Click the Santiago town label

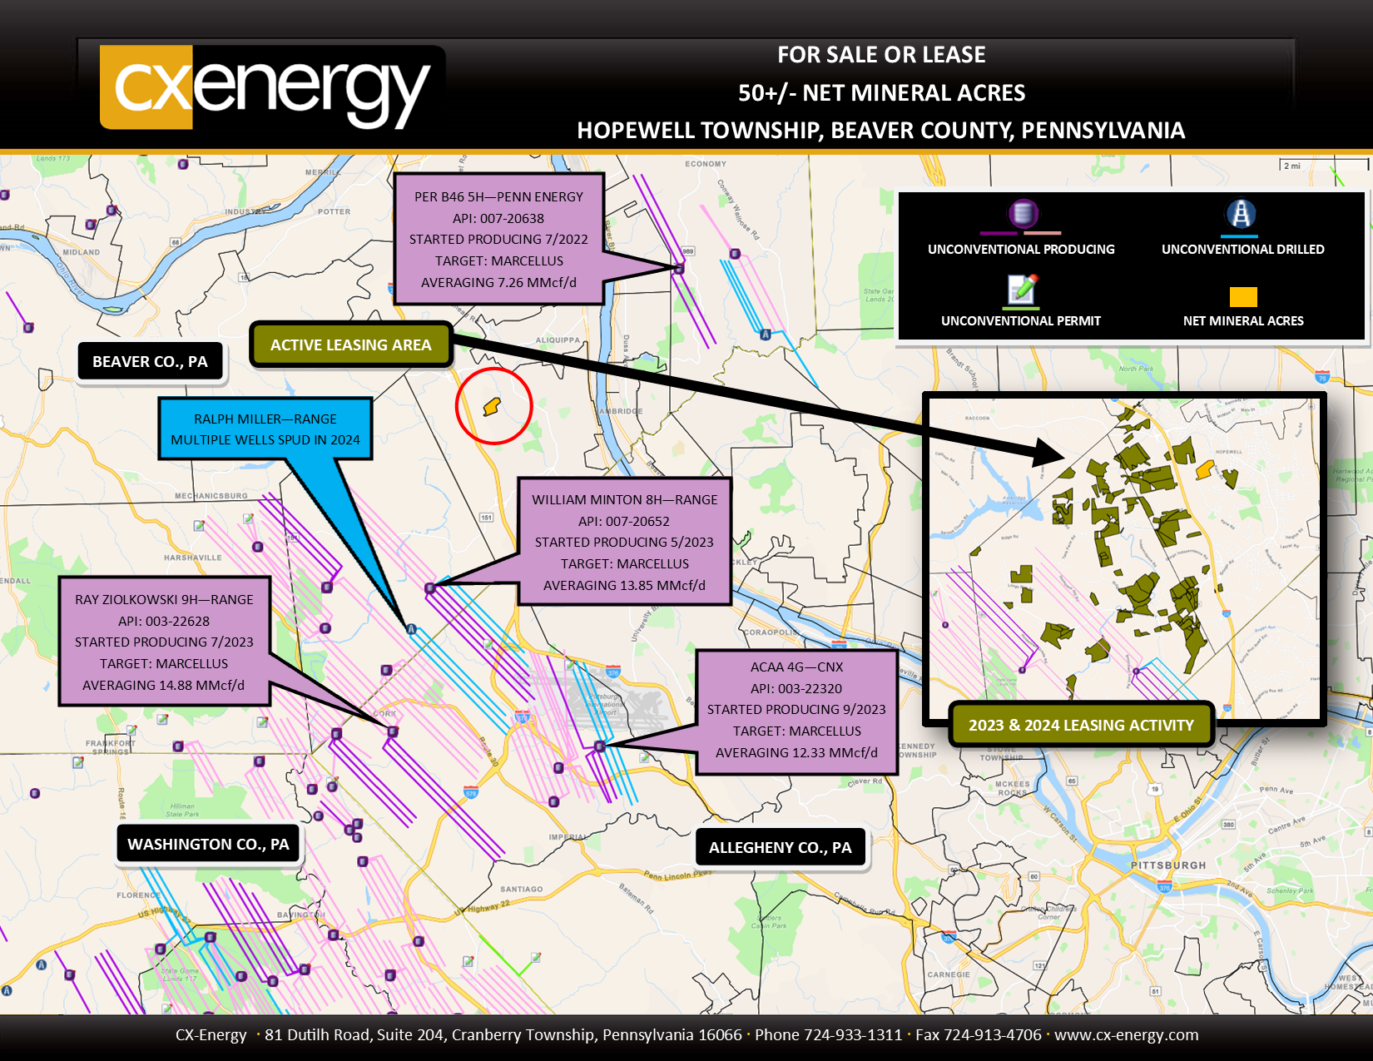click(522, 890)
